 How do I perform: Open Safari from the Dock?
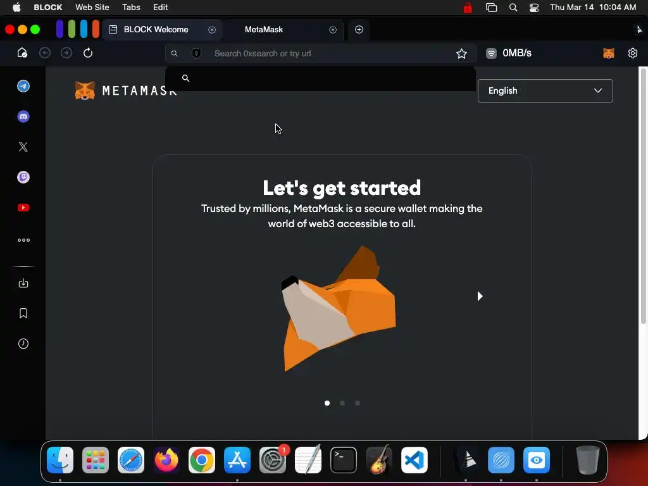click(131, 460)
